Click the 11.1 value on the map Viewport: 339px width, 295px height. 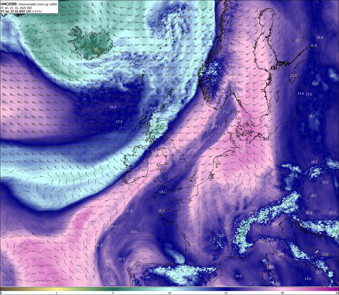(270, 239)
